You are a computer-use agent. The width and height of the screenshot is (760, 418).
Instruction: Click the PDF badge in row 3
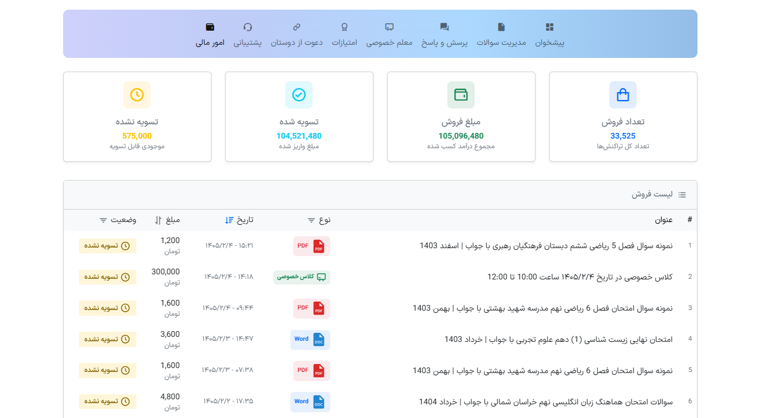(x=312, y=308)
